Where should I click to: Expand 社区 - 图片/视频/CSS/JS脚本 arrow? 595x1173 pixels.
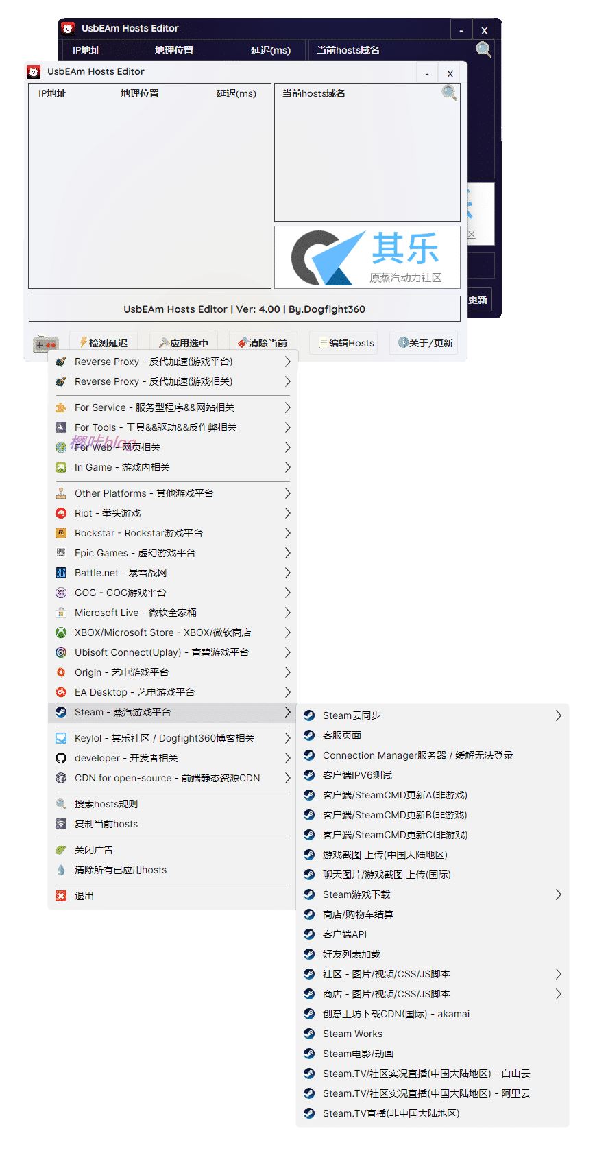click(x=559, y=974)
